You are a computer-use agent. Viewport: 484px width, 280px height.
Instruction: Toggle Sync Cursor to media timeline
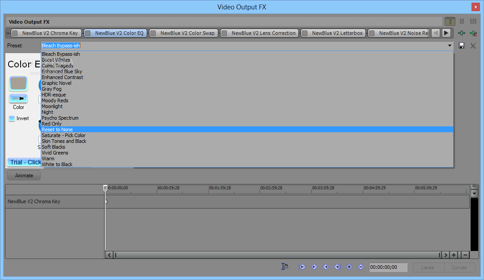tap(284, 267)
